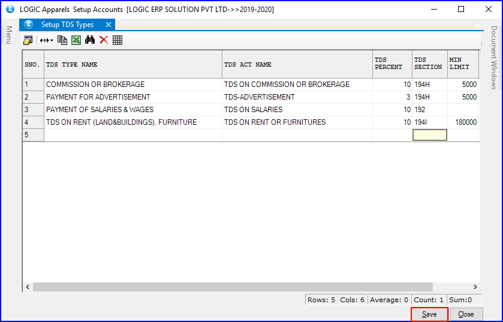Click the horizontal scrollbar thumb
The height and width of the screenshot is (322, 503).
[x=233, y=287]
